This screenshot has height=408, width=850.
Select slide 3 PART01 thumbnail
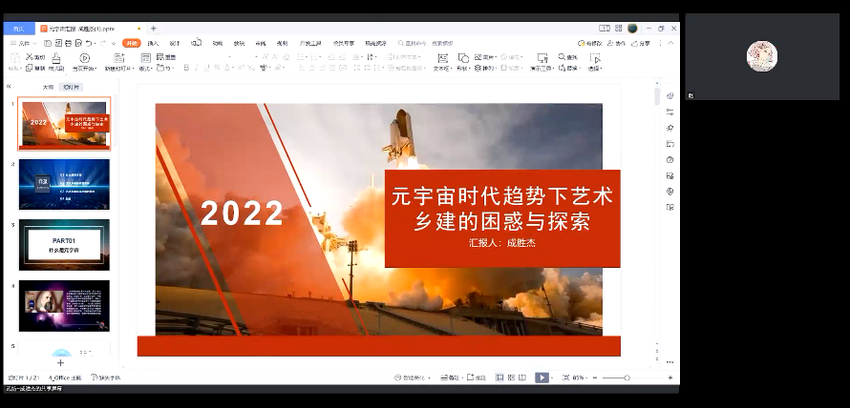click(x=64, y=244)
